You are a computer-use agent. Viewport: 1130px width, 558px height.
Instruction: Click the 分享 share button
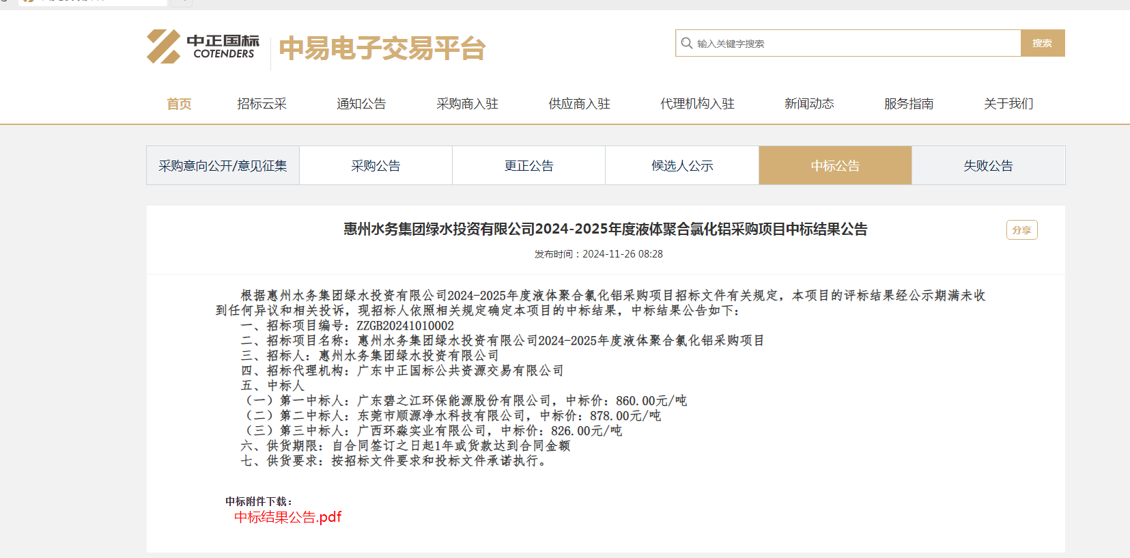pyautogui.click(x=1021, y=230)
